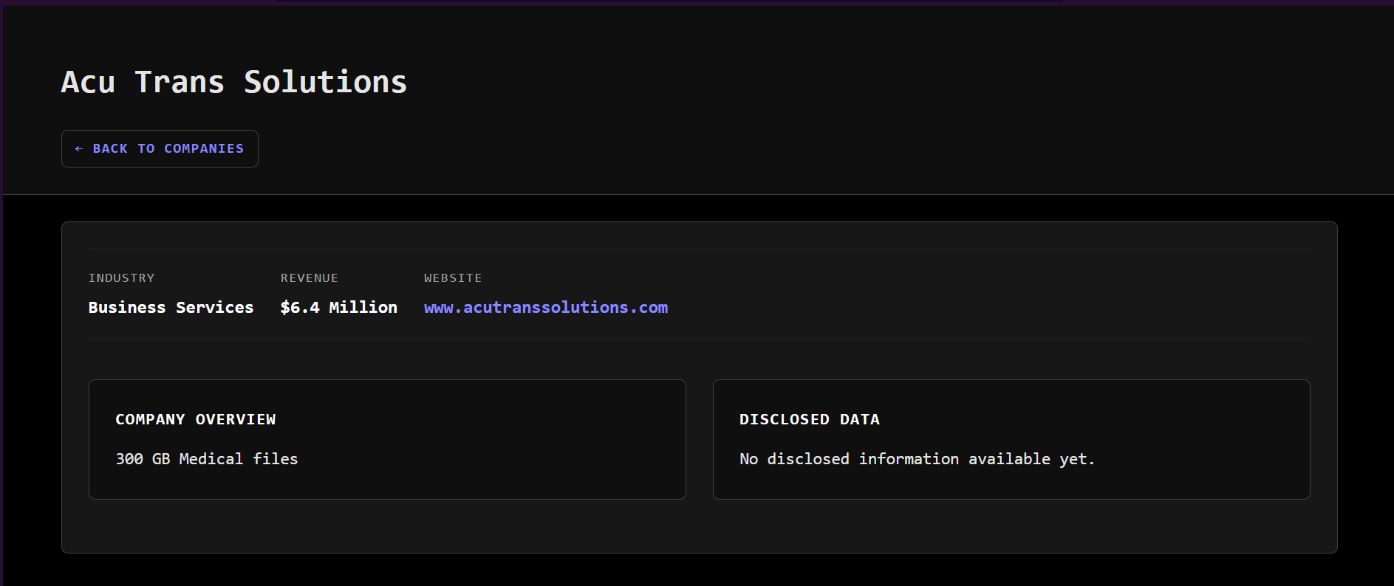Click the INDUSTRY field label
The height and width of the screenshot is (586, 1394).
click(x=121, y=278)
